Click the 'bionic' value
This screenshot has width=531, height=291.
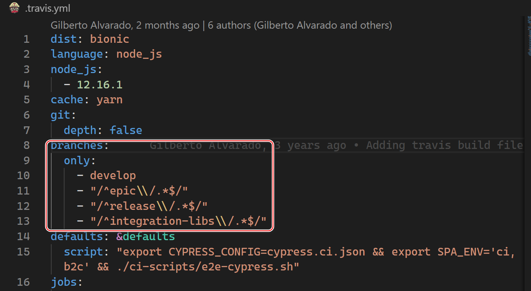(110, 39)
